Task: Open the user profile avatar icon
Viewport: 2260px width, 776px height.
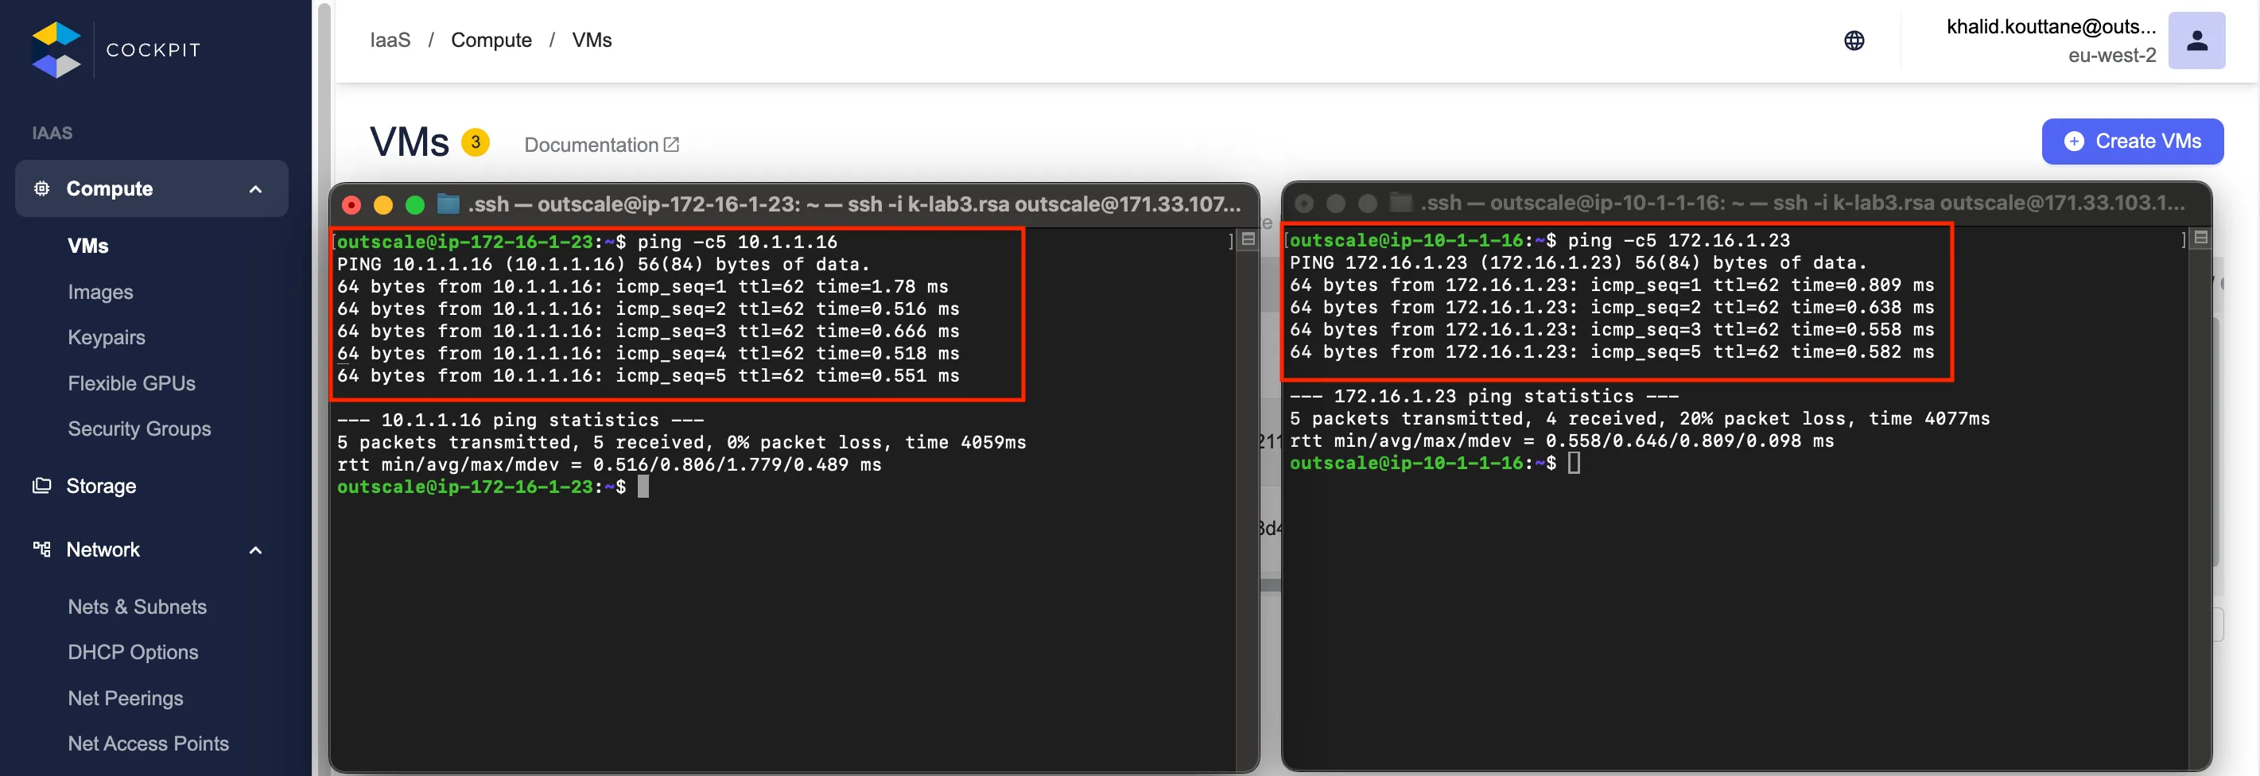Action: [x=2196, y=41]
